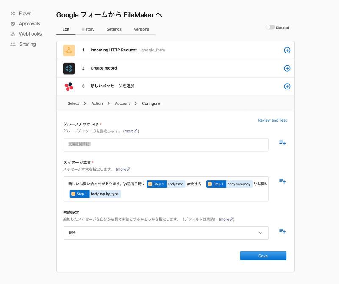This screenshot has width=339, height=284.
Task: Select the Incoming HTTP Request step row
Action: click(x=175, y=50)
